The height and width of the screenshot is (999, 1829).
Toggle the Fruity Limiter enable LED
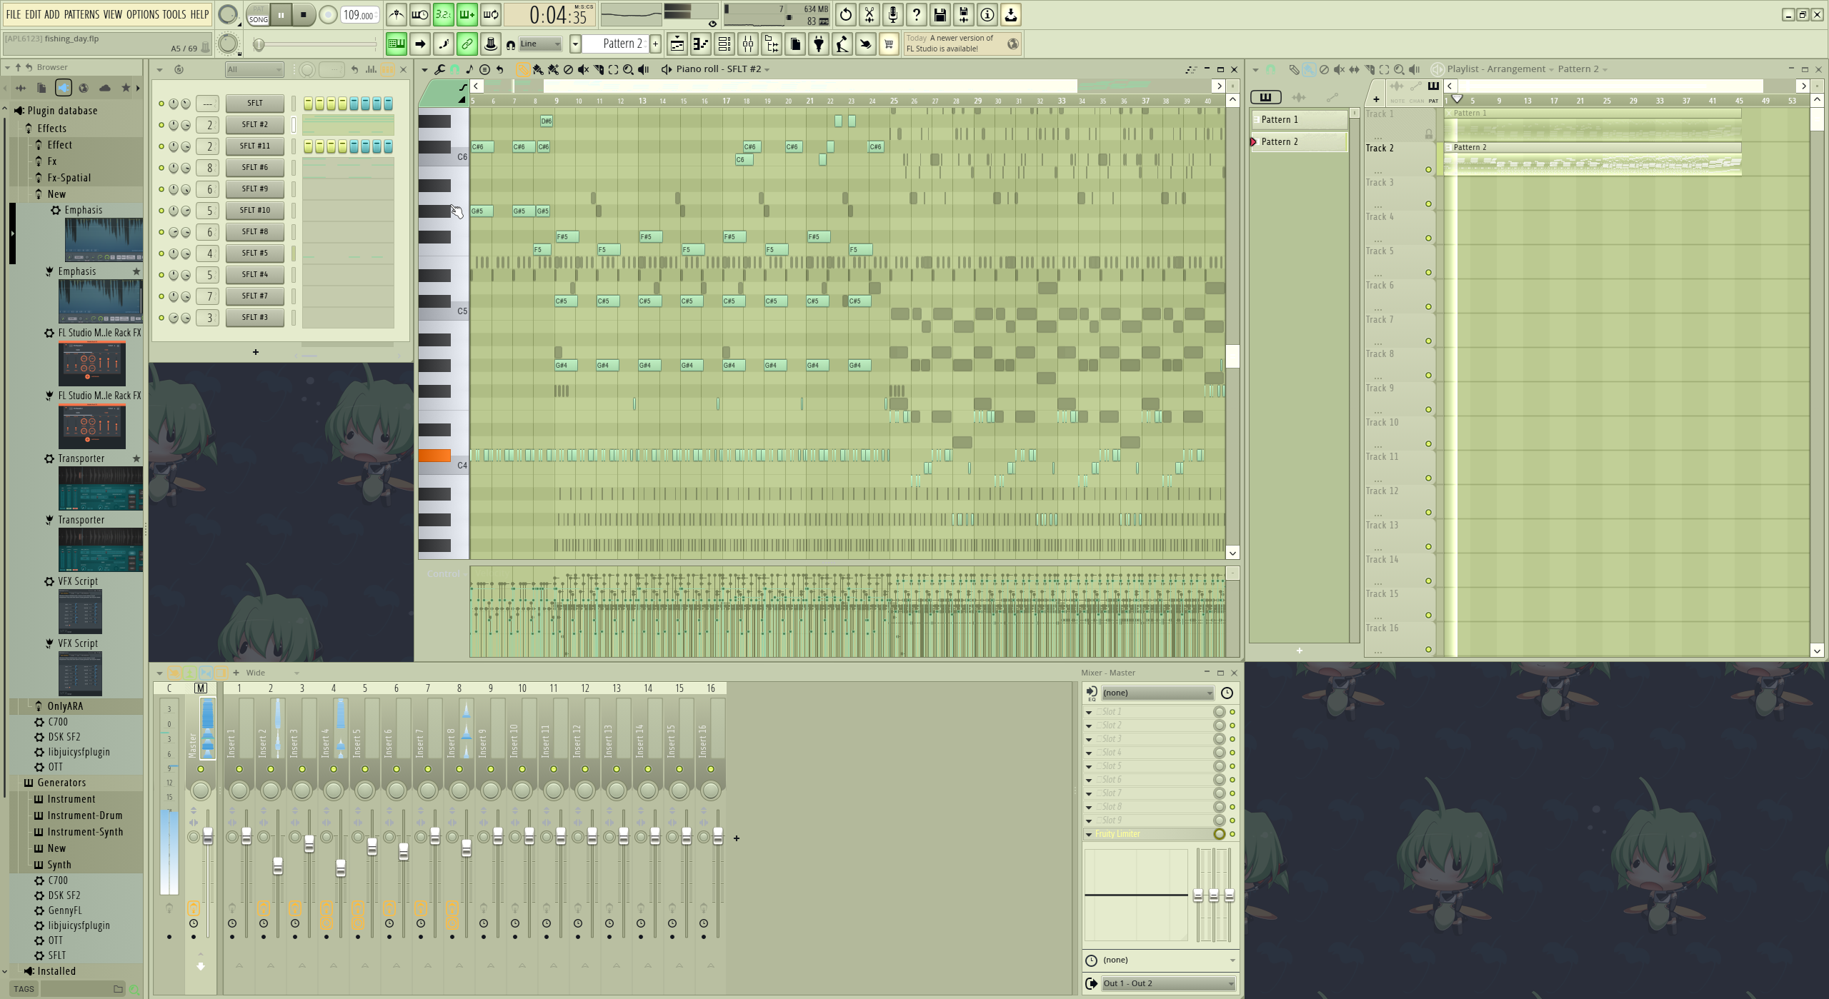point(1232,834)
